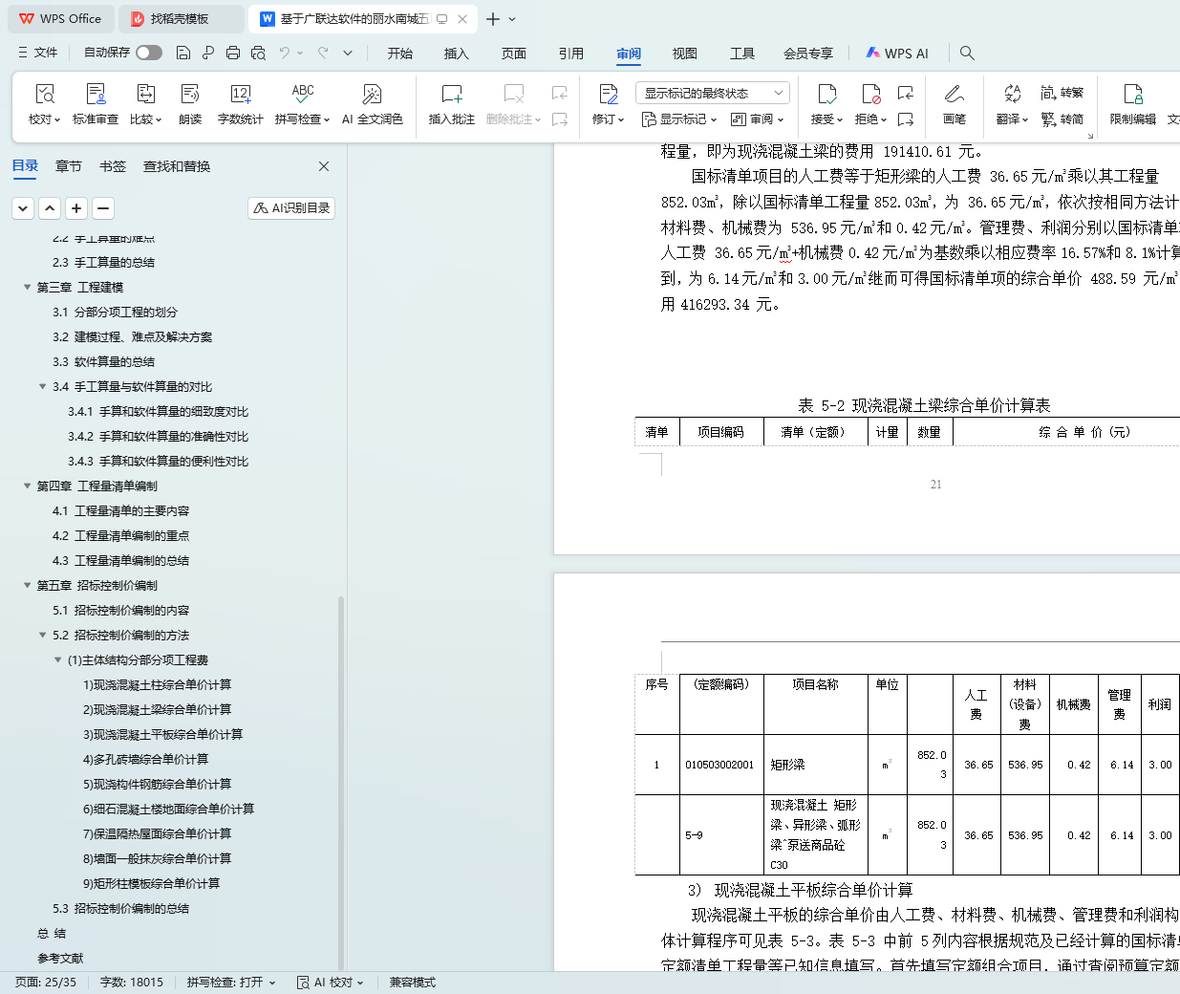Collapse the 第三章 工程建模 tree node

tap(28, 287)
